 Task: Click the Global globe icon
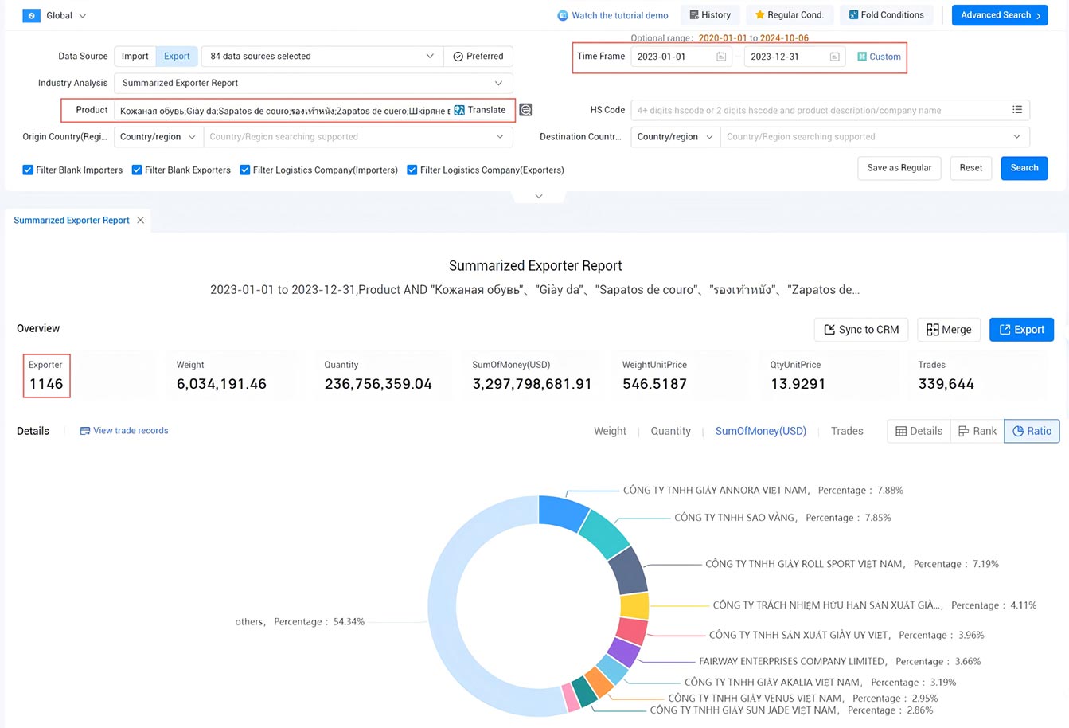pos(31,15)
